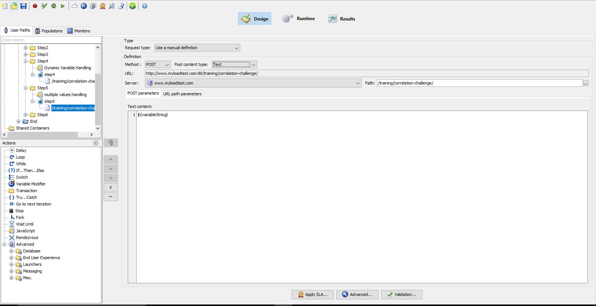This screenshot has width=596, height=306.
Task: Switch to the Design section
Action: pos(255,19)
